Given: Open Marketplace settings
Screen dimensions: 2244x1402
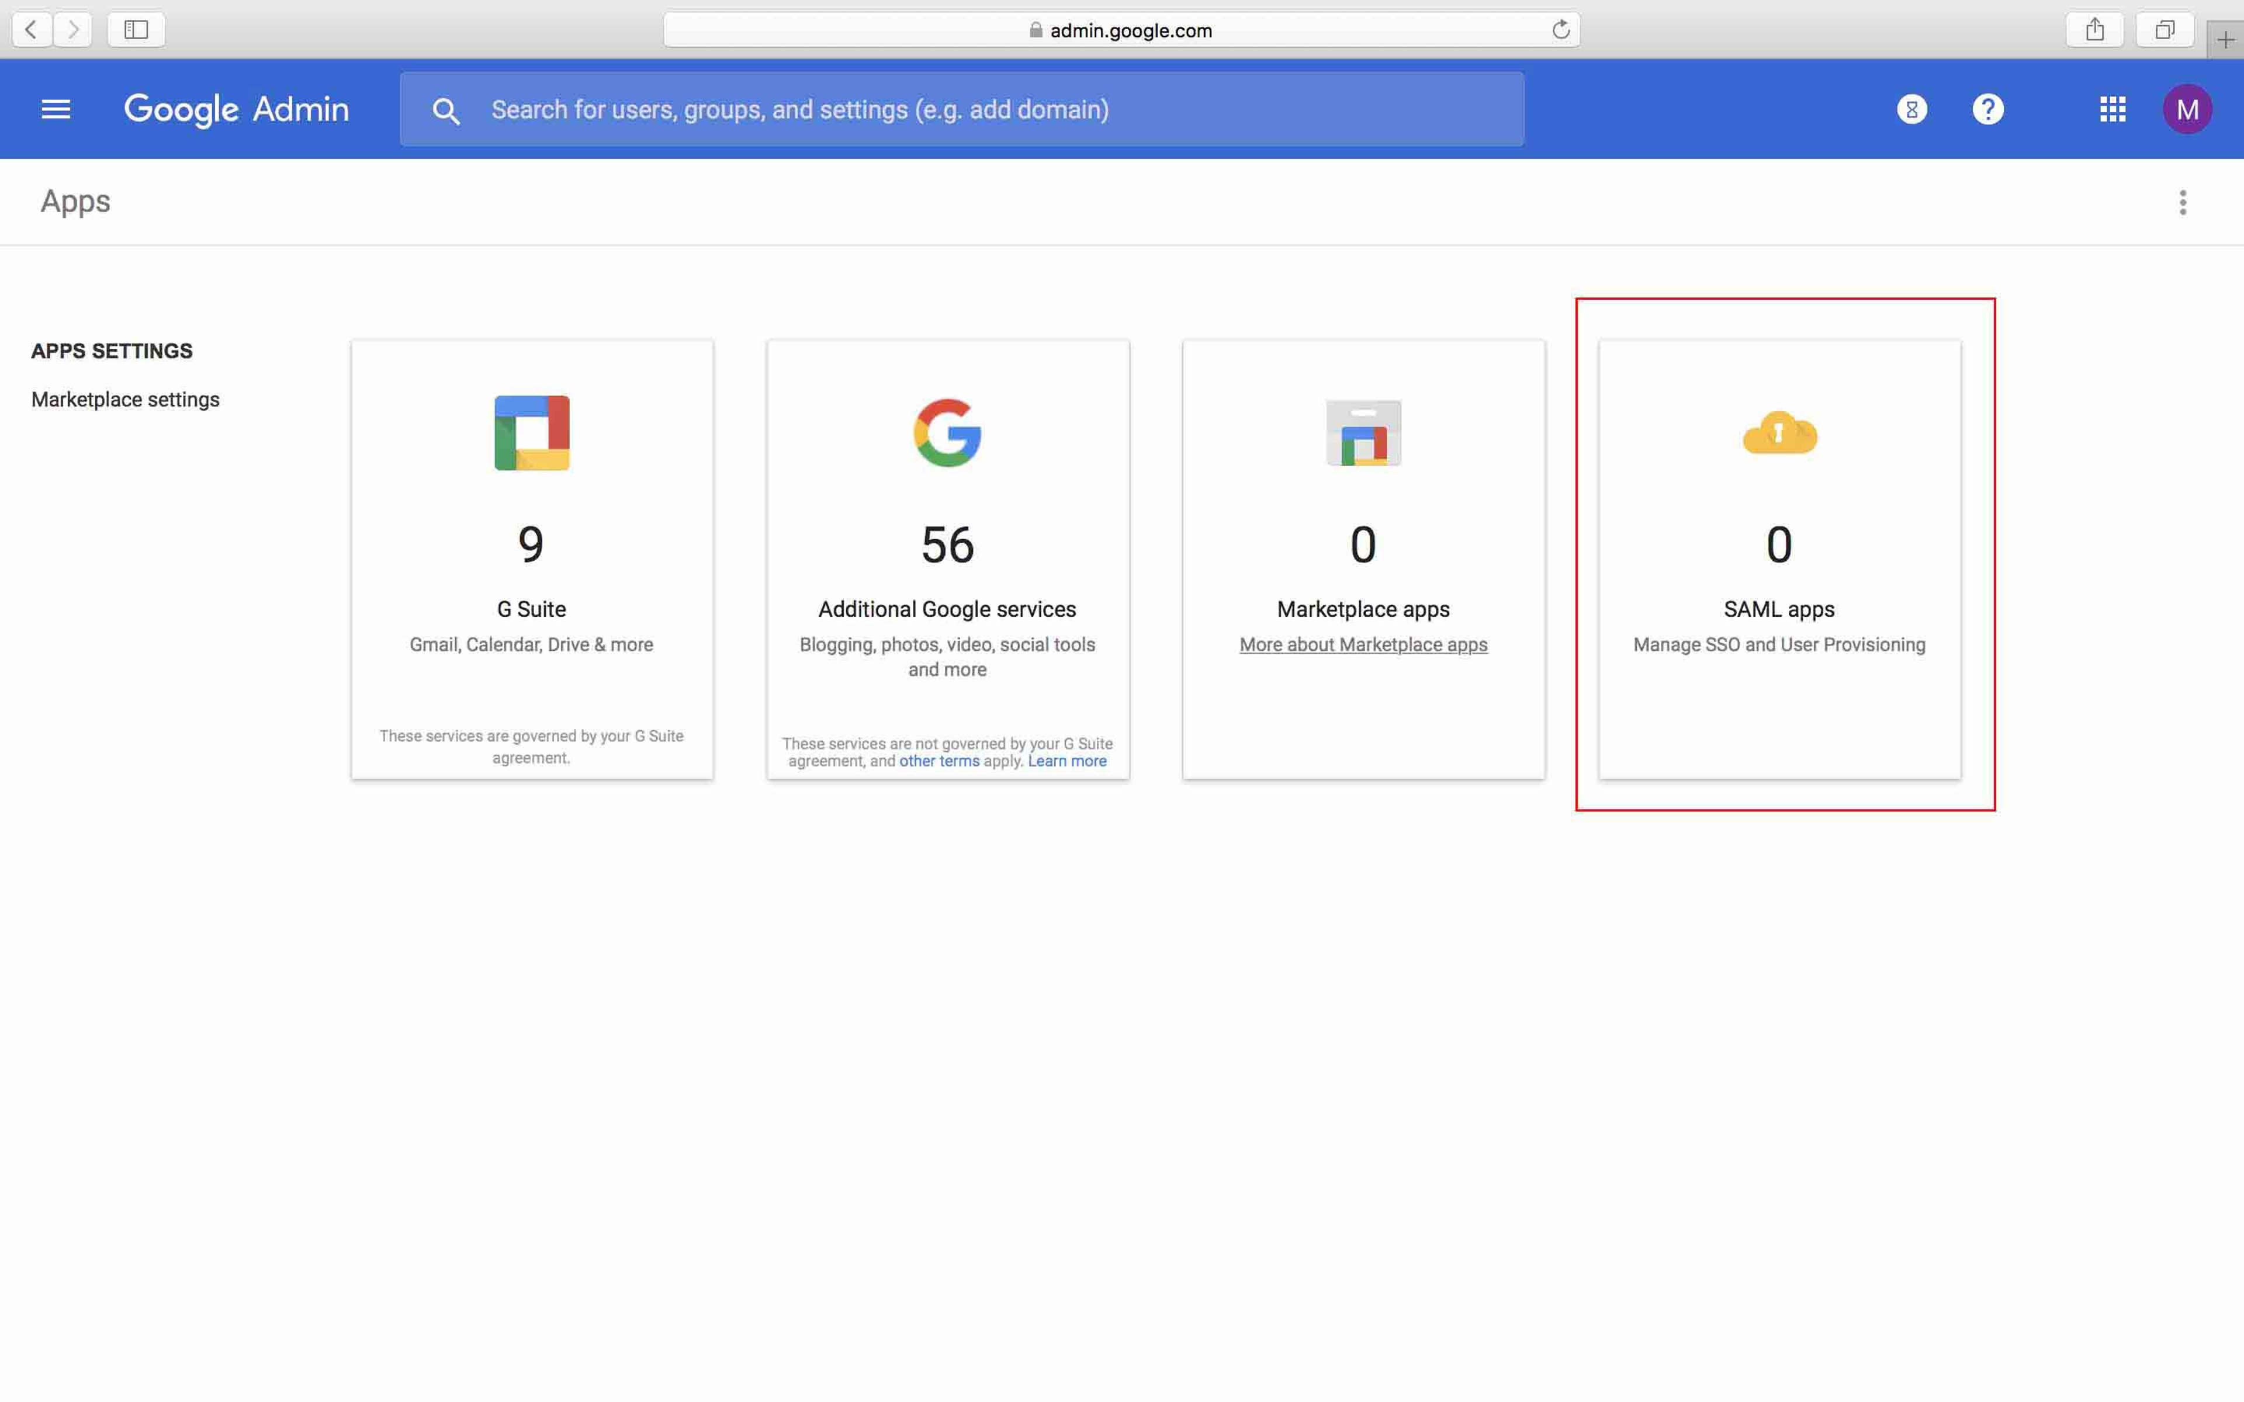Looking at the screenshot, I should point(125,400).
